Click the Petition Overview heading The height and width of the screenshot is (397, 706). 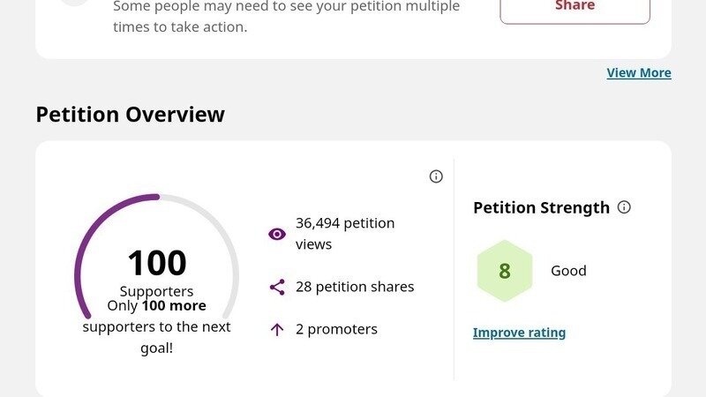point(130,115)
